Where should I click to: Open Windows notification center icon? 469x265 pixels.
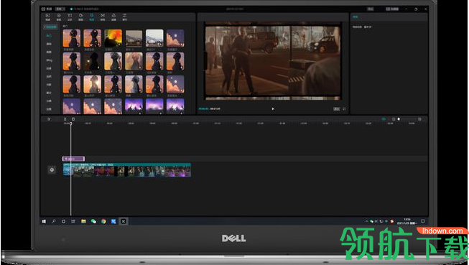(422, 221)
